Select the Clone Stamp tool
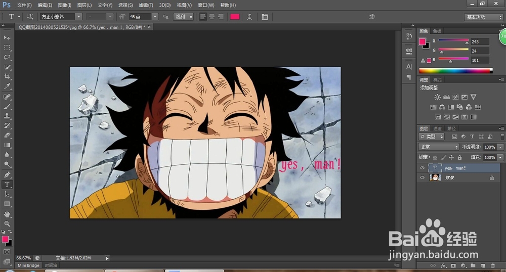This screenshot has height=272, width=506. [x=7, y=116]
